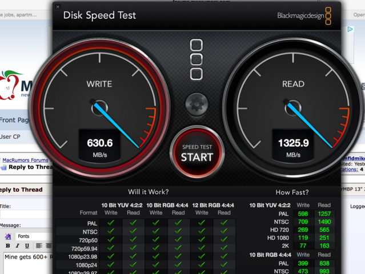Viewport: 365px width, 274px height.
Task: Click NTSC 12 Bit RGB write checkmark
Action: click(202, 231)
